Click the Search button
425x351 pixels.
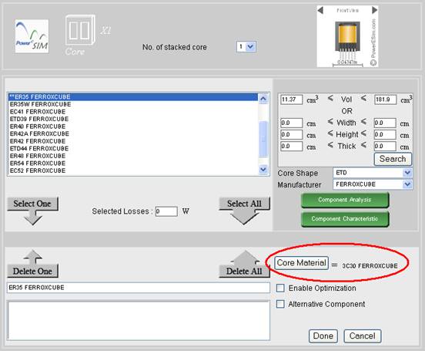pos(393,159)
